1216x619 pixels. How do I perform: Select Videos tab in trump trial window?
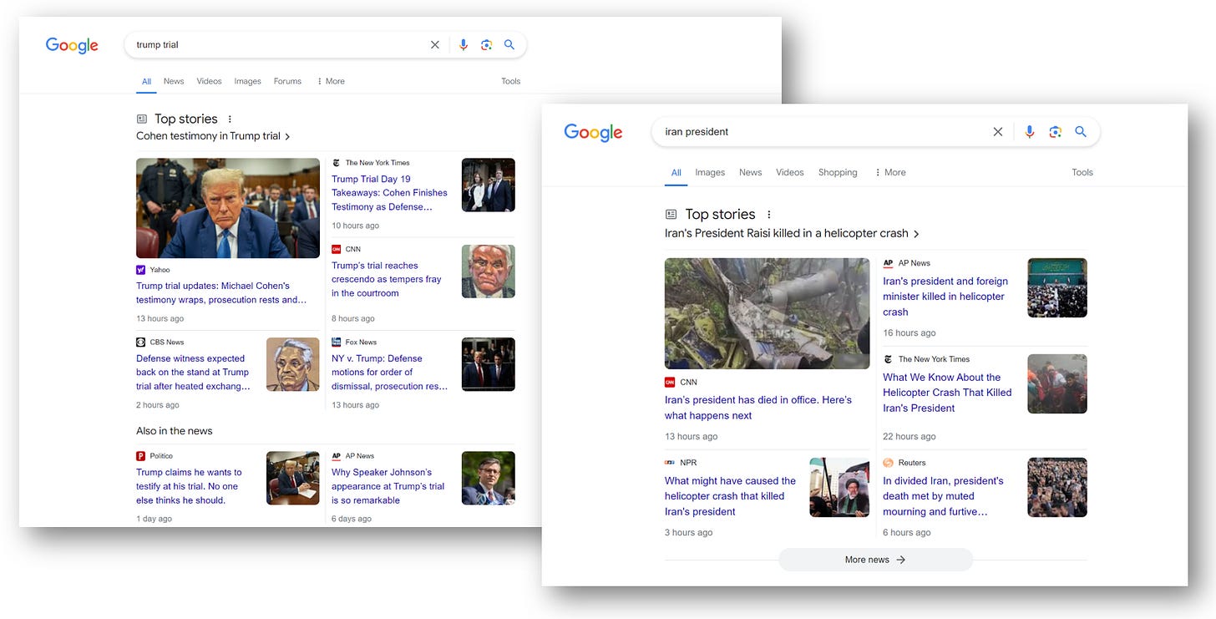209,81
